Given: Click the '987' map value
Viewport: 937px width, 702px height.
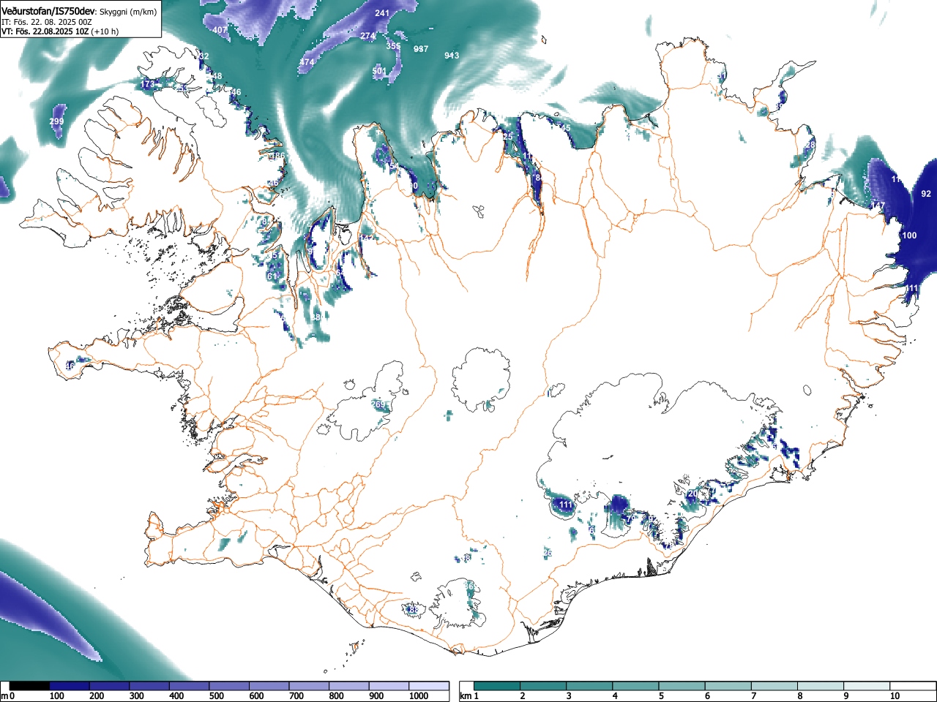Looking at the screenshot, I should coord(421,49).
